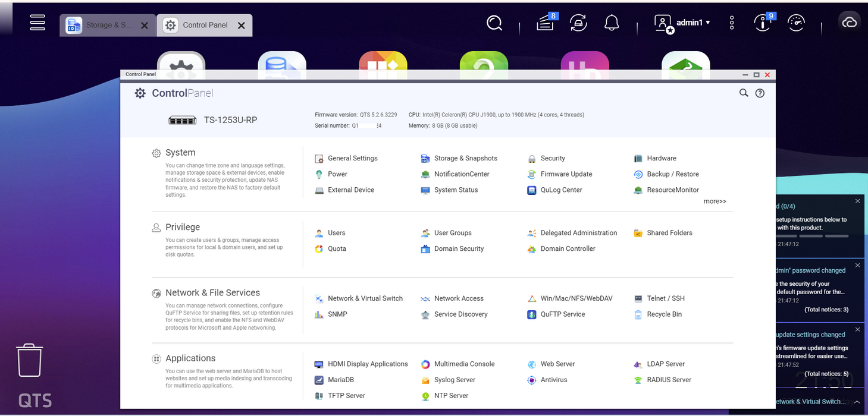868x416 pixels.
Task: Open RADIUS Server settings
Action: click(x=663, y=380)
